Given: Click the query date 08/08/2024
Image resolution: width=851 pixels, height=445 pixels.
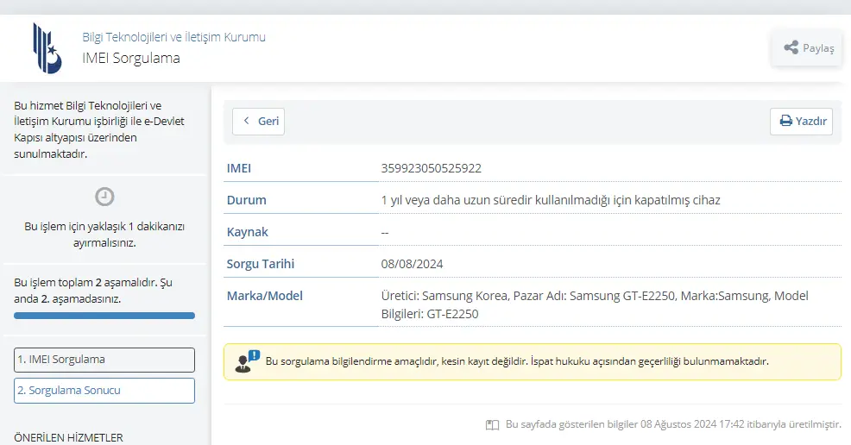Looking at the screenshot, I should [x=412, y=264].
